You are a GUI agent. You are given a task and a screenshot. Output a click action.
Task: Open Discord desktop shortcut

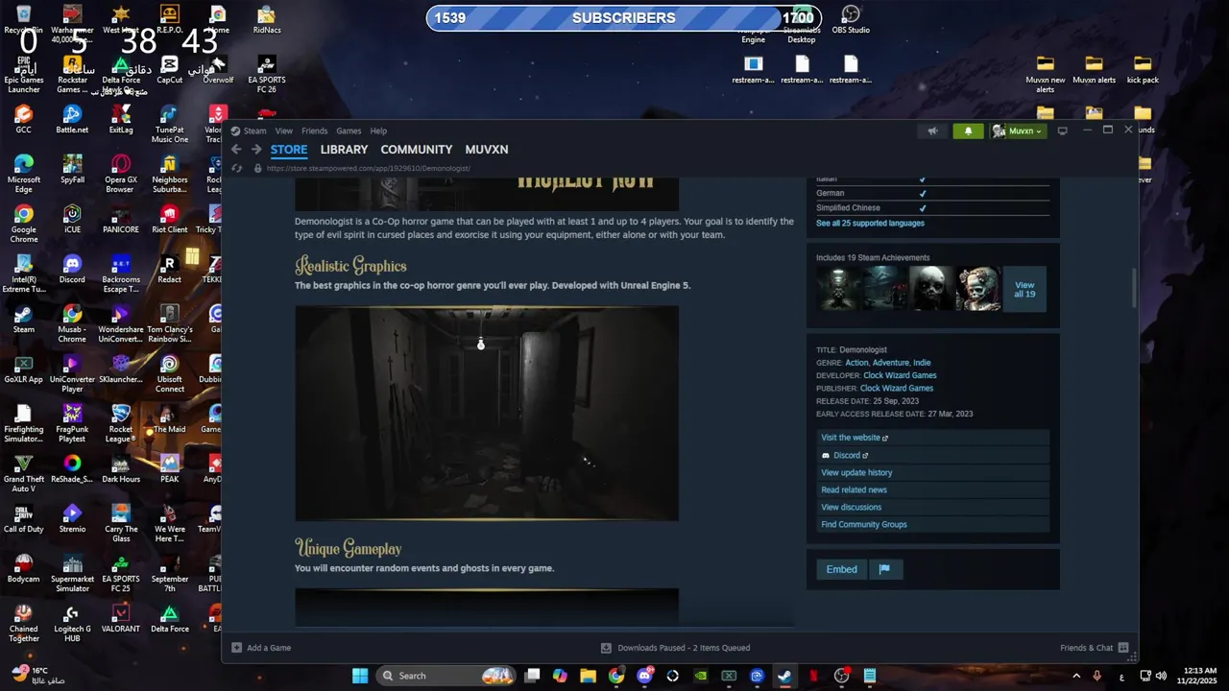(72, 269)
